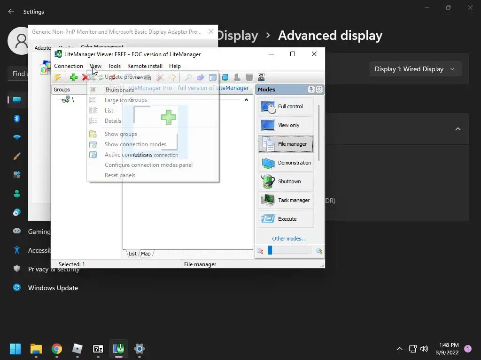
Task: Close the Generic Non-PnP Monitor properties dialog
Action: point(211,31)
